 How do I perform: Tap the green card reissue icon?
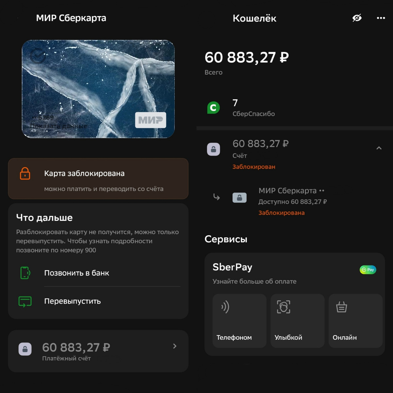tap(25, 301)
